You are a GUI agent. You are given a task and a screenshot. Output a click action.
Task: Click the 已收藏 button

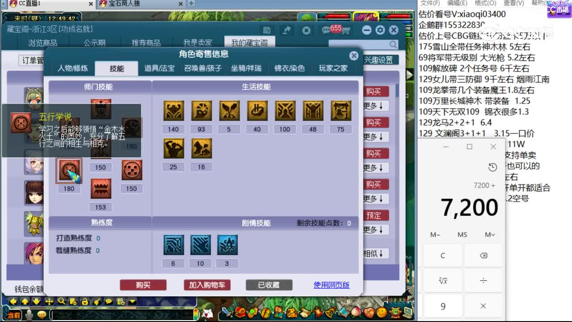tap(269, 285)
